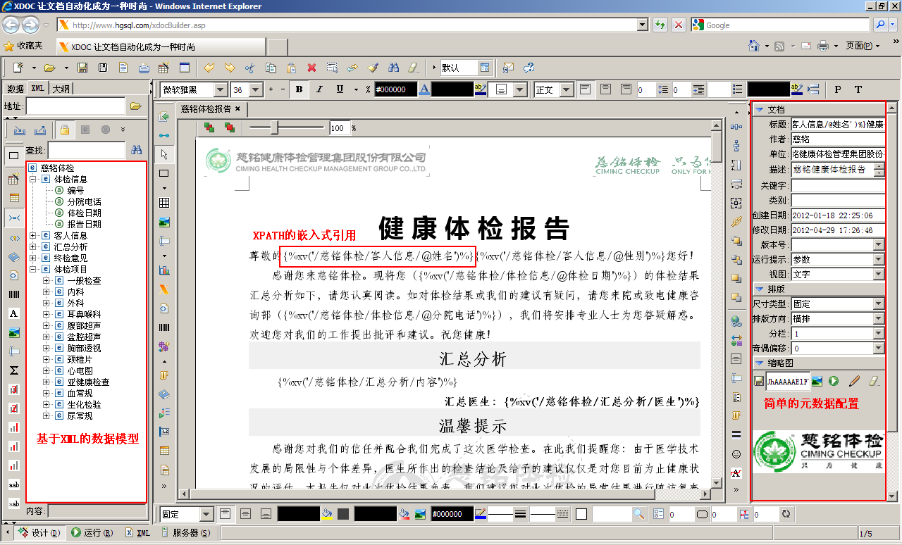Click the IE address bar URL
This screenshot has height=545, width=902.
(x=139, y=25)
